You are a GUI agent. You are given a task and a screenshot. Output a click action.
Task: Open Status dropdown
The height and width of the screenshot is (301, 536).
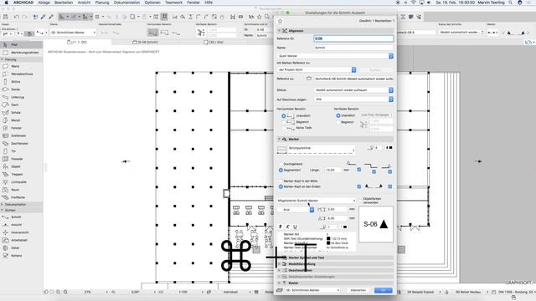[353, 90]
